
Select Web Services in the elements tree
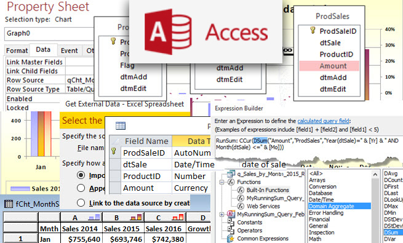[263, 206]
